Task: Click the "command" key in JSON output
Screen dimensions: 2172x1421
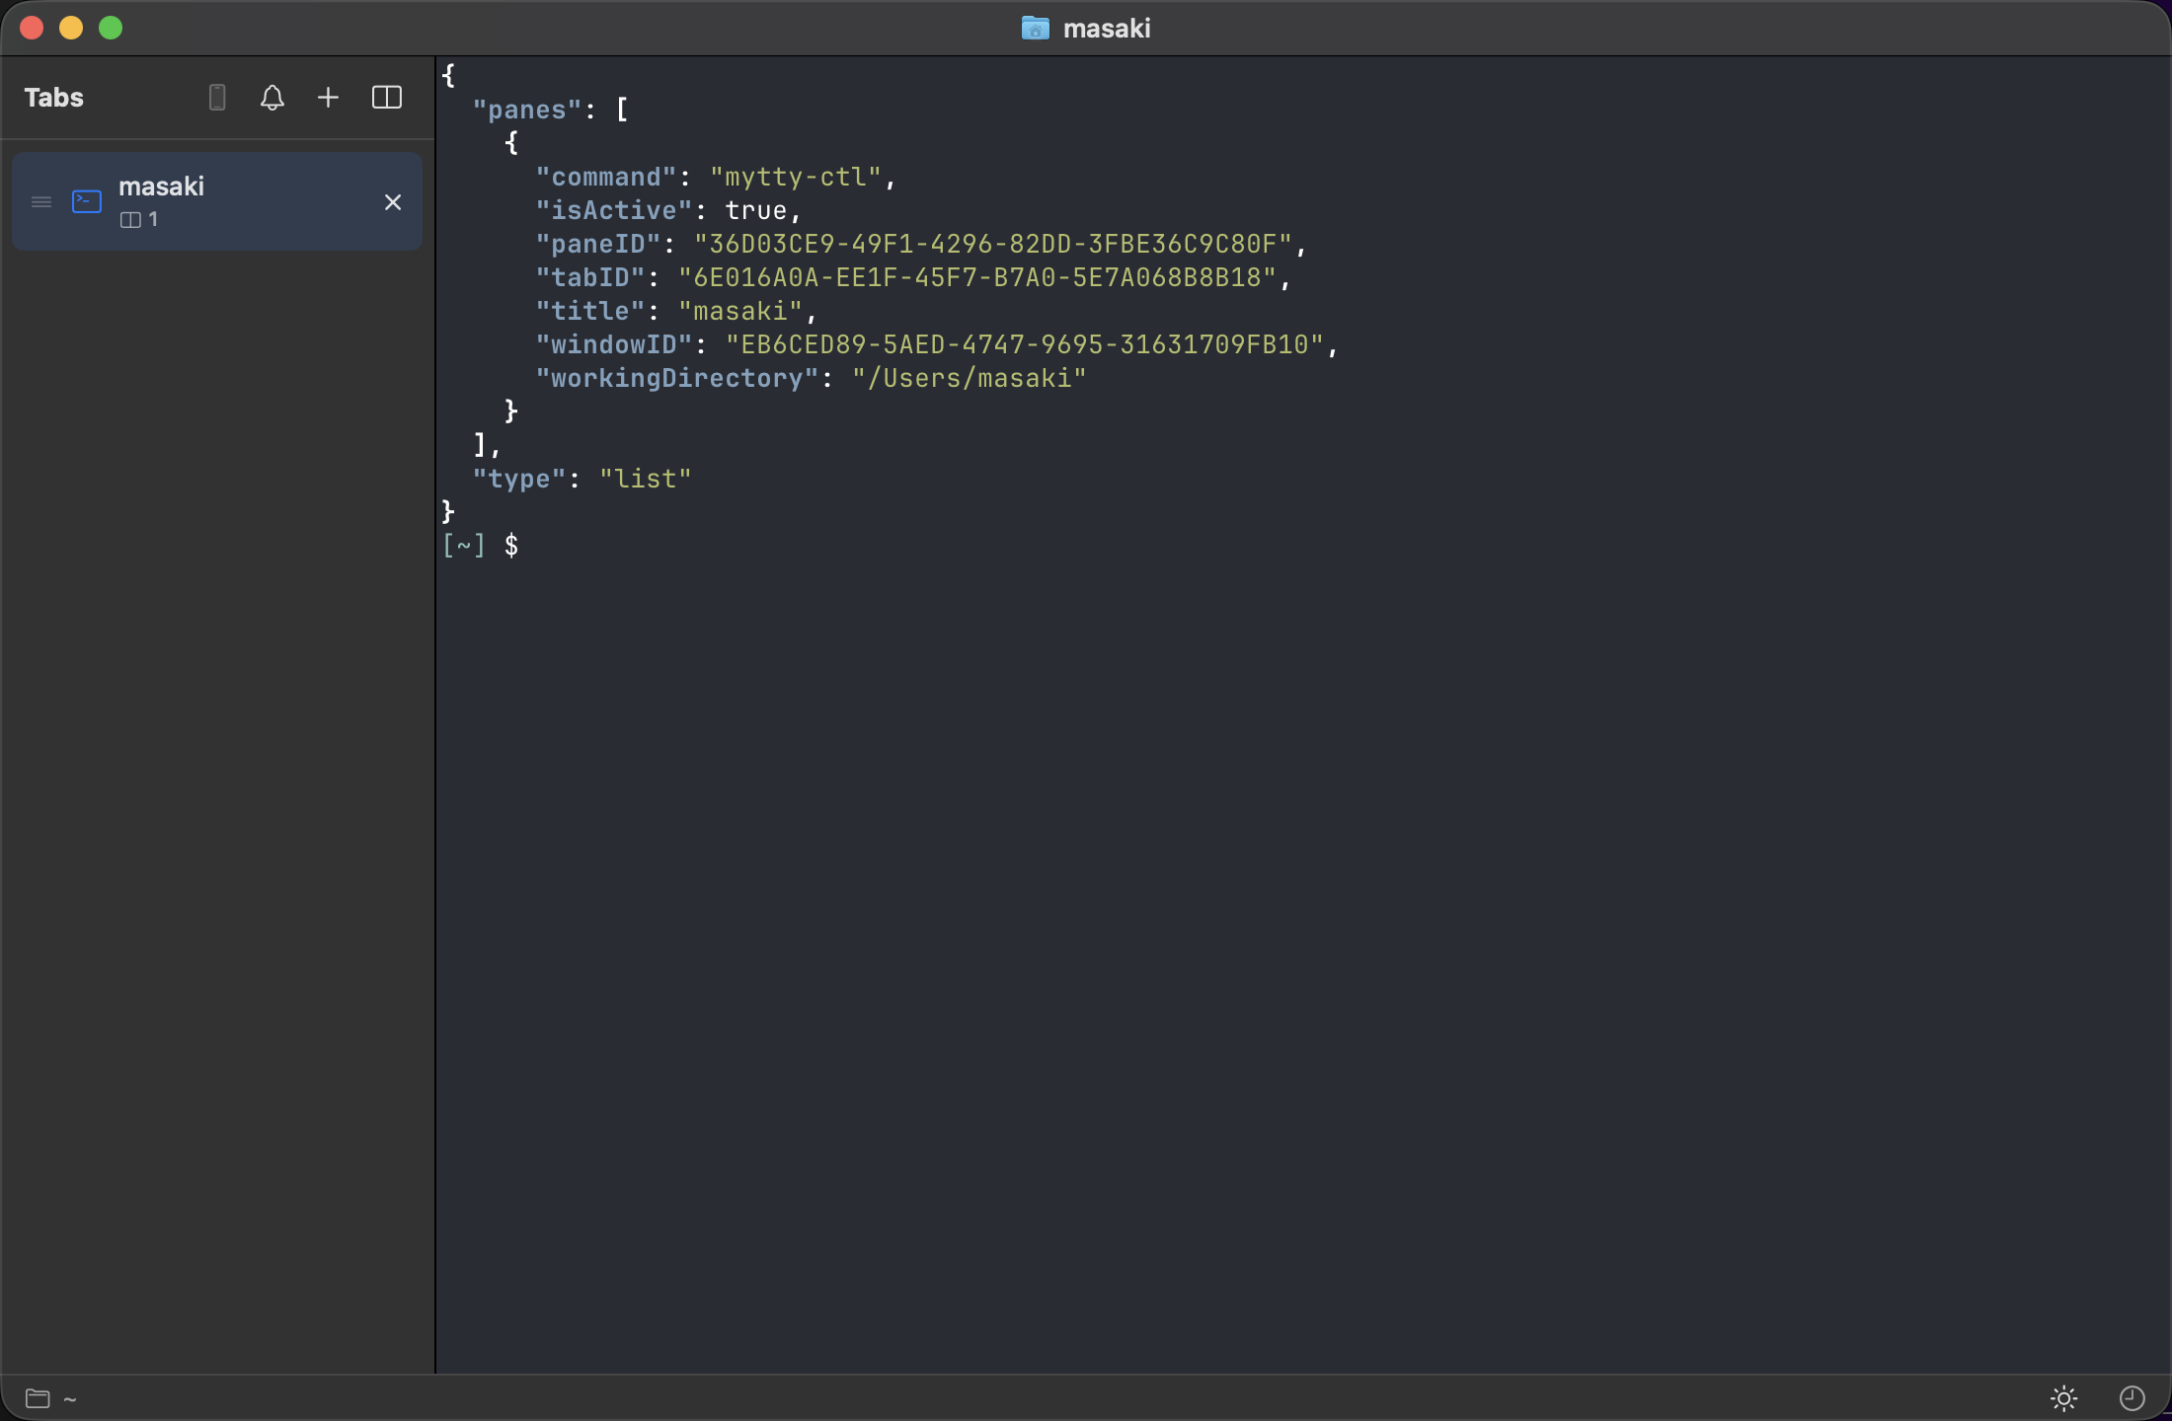Action: (x=606, y=178)
